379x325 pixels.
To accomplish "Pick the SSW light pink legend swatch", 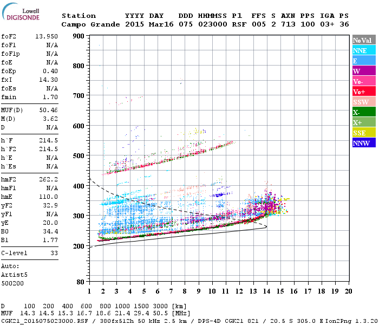I will (364, 102).
